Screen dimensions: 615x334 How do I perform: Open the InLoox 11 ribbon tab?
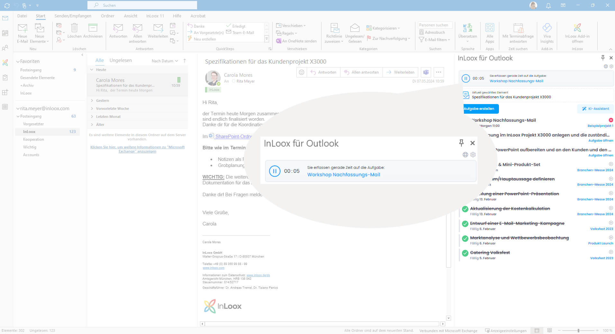155,16
